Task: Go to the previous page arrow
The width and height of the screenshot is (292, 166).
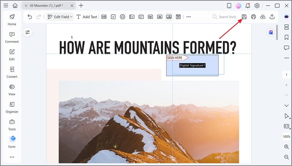Action: pos(287,95)
